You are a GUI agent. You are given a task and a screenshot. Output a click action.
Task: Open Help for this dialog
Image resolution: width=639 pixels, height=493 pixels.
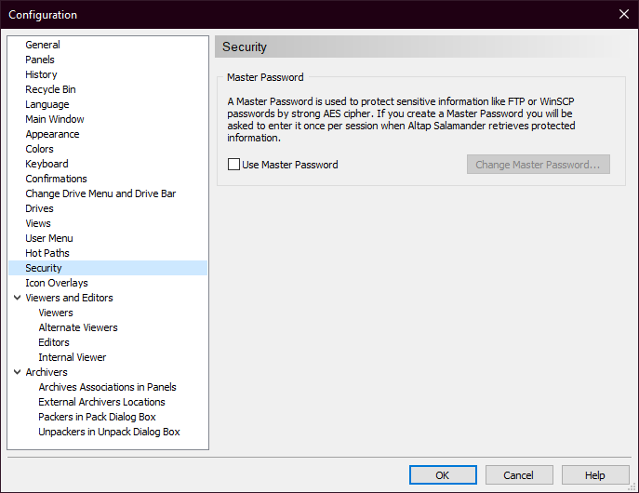[x=594, y=475]
